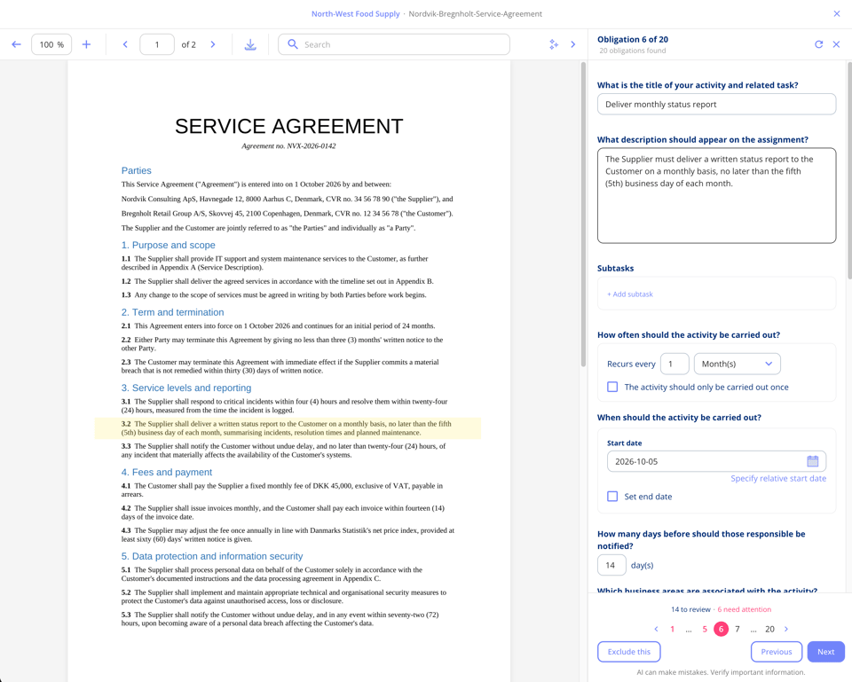852x682 pixels.
Task: Click the page number field
Action: pyautogui.click(x=157, y=44)
